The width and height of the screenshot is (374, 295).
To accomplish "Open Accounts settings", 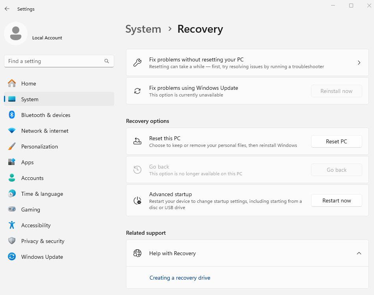I will 59,178.
